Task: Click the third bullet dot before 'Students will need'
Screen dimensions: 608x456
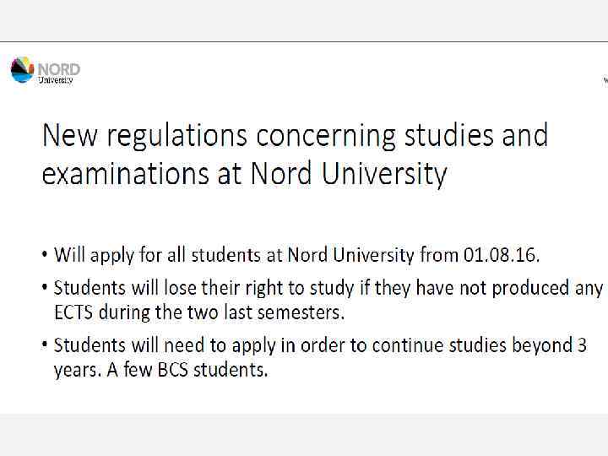Action: click(x=46, y=345)
